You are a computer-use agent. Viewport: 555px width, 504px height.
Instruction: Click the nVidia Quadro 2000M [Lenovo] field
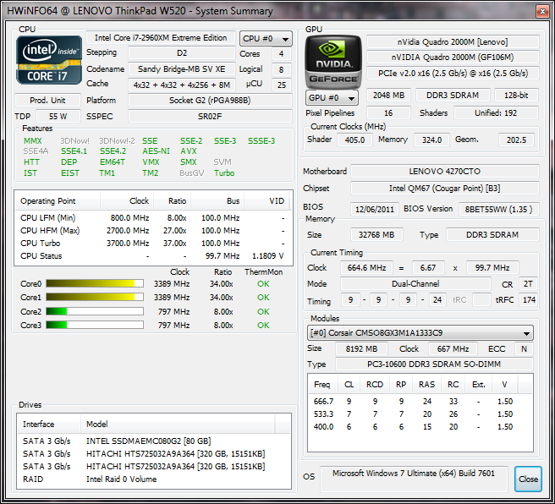(453, 42)
